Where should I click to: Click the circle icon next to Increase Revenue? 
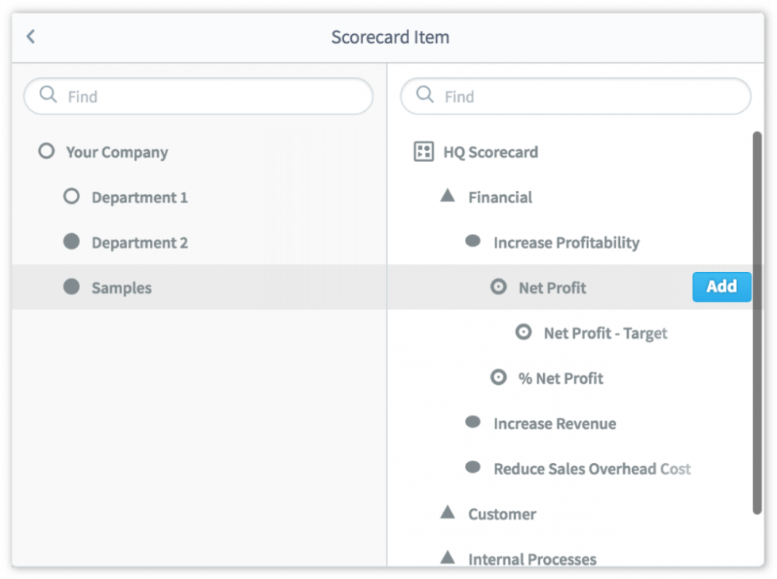[x=473, y=423]
